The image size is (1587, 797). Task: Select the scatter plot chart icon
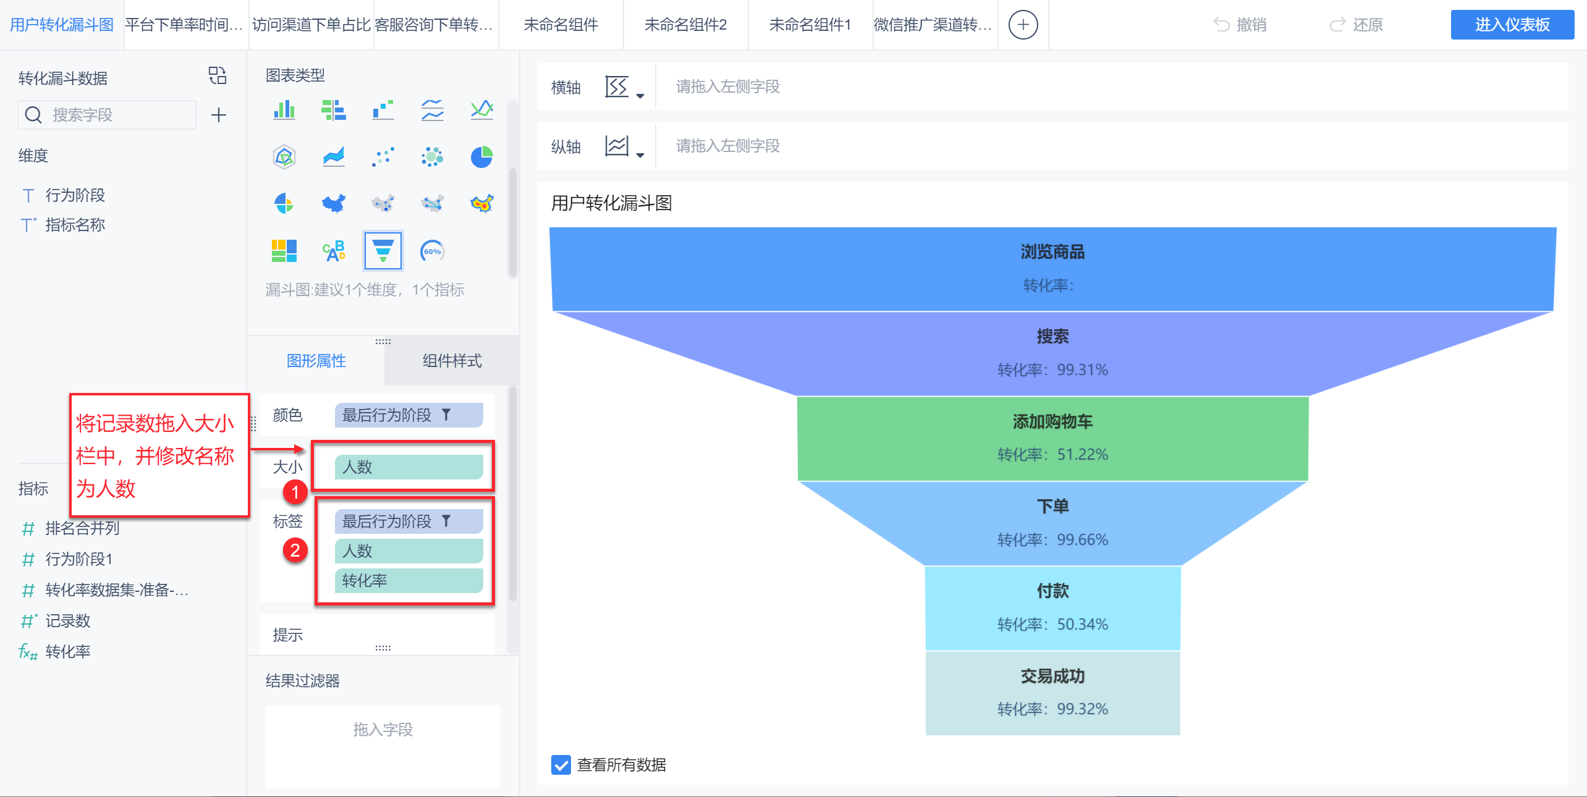click(x=383, y=157)
